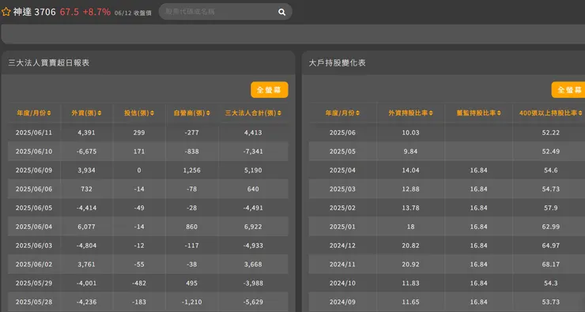Click the 三大法人合計 value 4,413
Image resolution: width=585 pixels, height=312 pixels.
tap(253, 133)
